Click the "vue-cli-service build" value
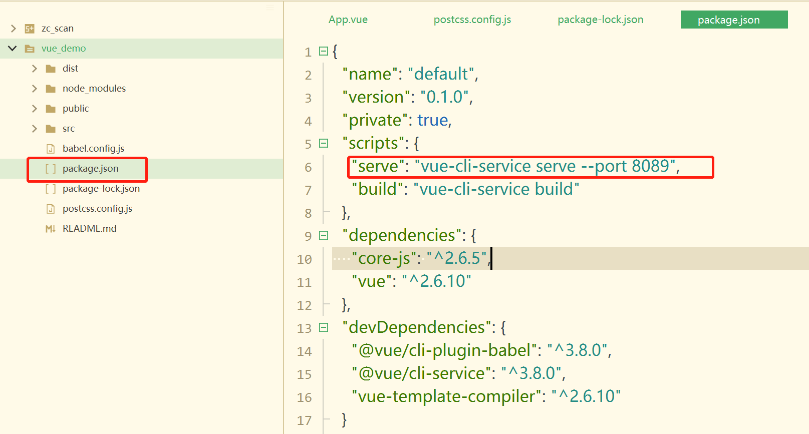Image resolution: width=809 pixels, height=434 pixels. (496, 189)
